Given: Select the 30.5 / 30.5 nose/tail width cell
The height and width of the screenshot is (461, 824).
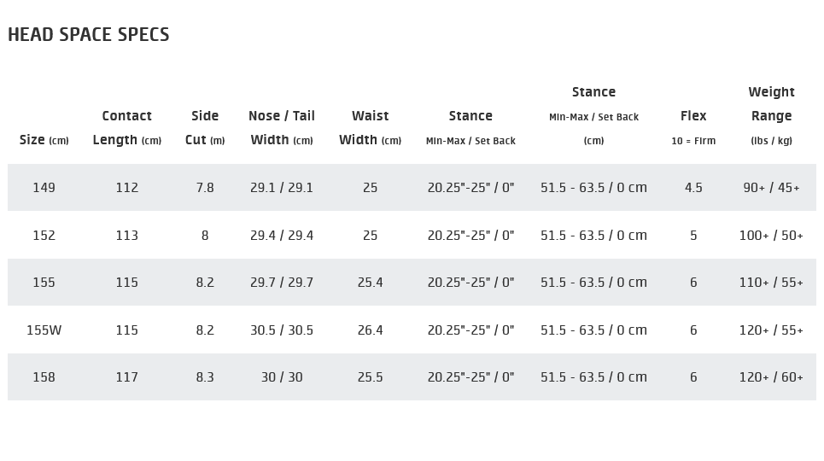Looking at the screenshot, I should tap(282, 330).
